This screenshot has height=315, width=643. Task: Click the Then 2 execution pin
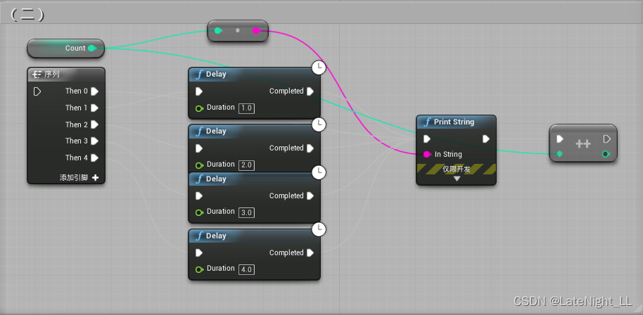click(x=95, y=124)
